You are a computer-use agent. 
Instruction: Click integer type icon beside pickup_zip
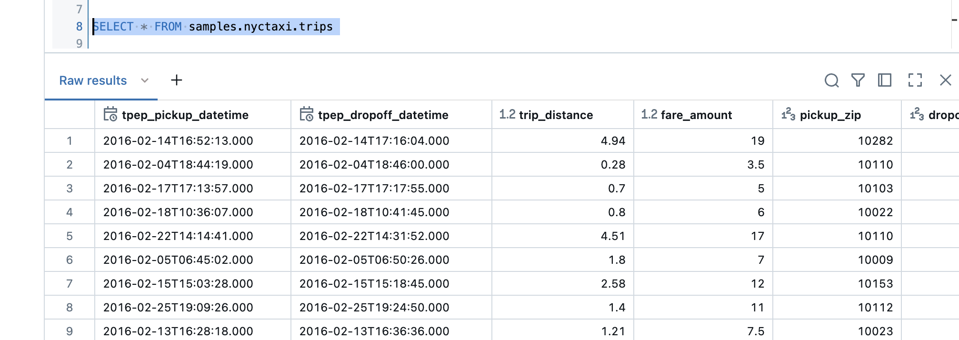[x=788, y=115]
